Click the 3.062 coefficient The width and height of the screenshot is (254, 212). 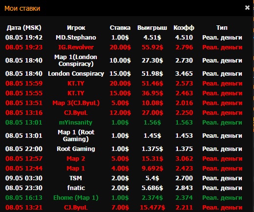pos(184,159)
